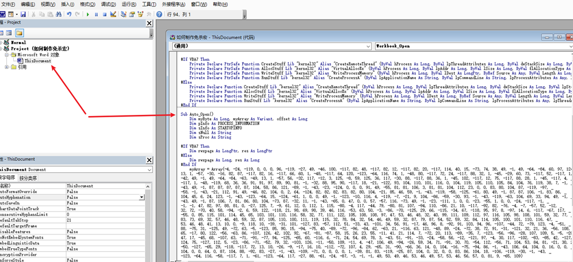Click properties list scroll up arrow
The height and width of the screenshot is (262, 573).
[148, 186]
